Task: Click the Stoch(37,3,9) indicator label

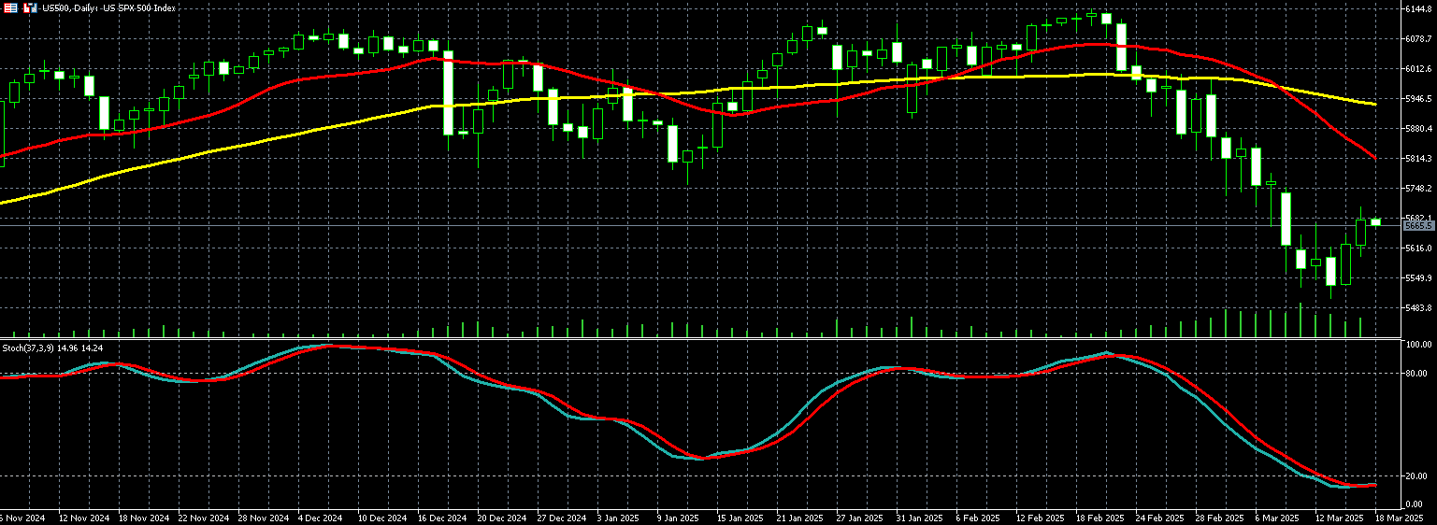Action: [x=53, y=348]
